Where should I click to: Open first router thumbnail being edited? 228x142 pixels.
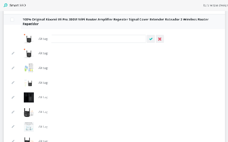[29, 39]
